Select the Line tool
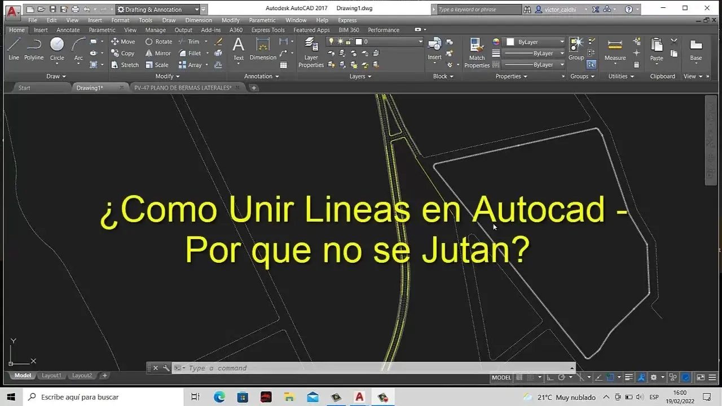The image size is (722, 406). pos(14,48)
